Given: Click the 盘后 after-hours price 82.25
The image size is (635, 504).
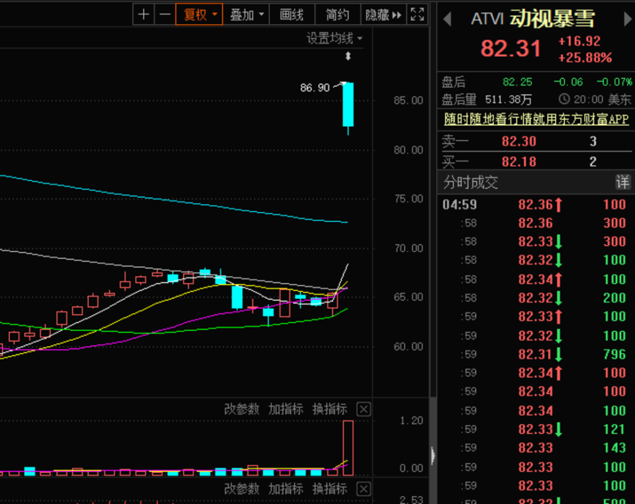Looking at the screenshot, I should 517,82.
